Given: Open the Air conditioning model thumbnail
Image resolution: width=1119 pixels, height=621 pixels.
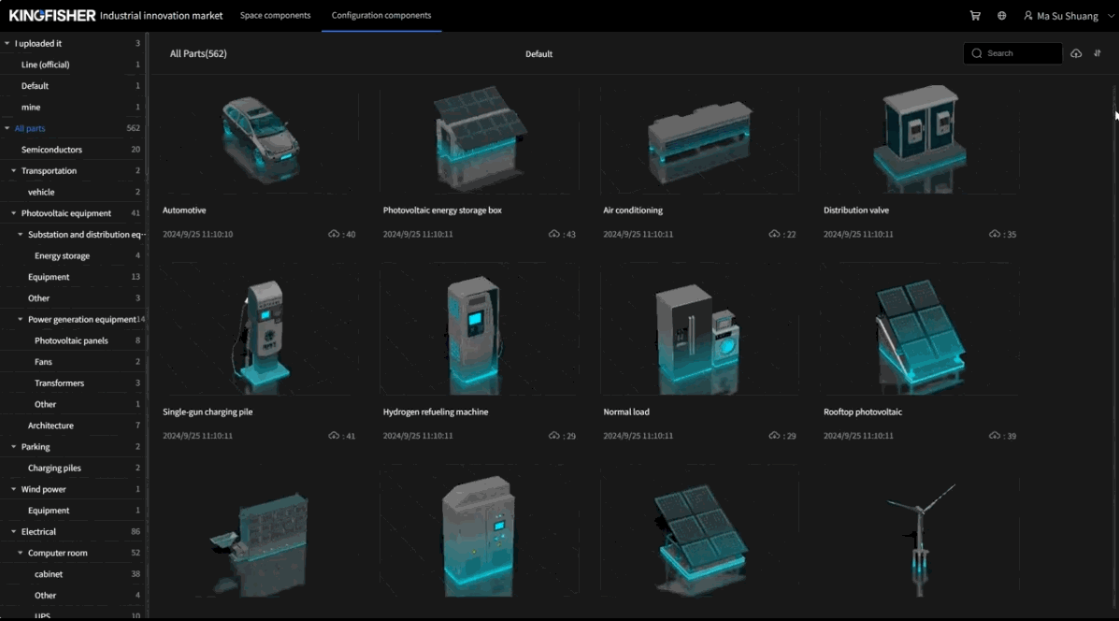Looking at the screenshot, I should coord(699,138).
